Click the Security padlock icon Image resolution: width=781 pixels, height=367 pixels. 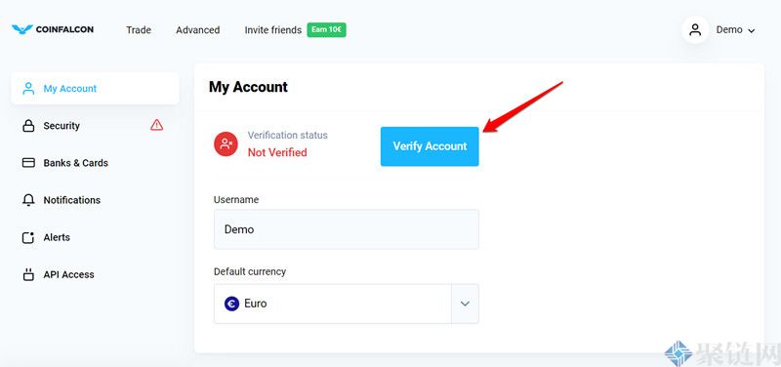pyautogui.click(x=28, y=126)
